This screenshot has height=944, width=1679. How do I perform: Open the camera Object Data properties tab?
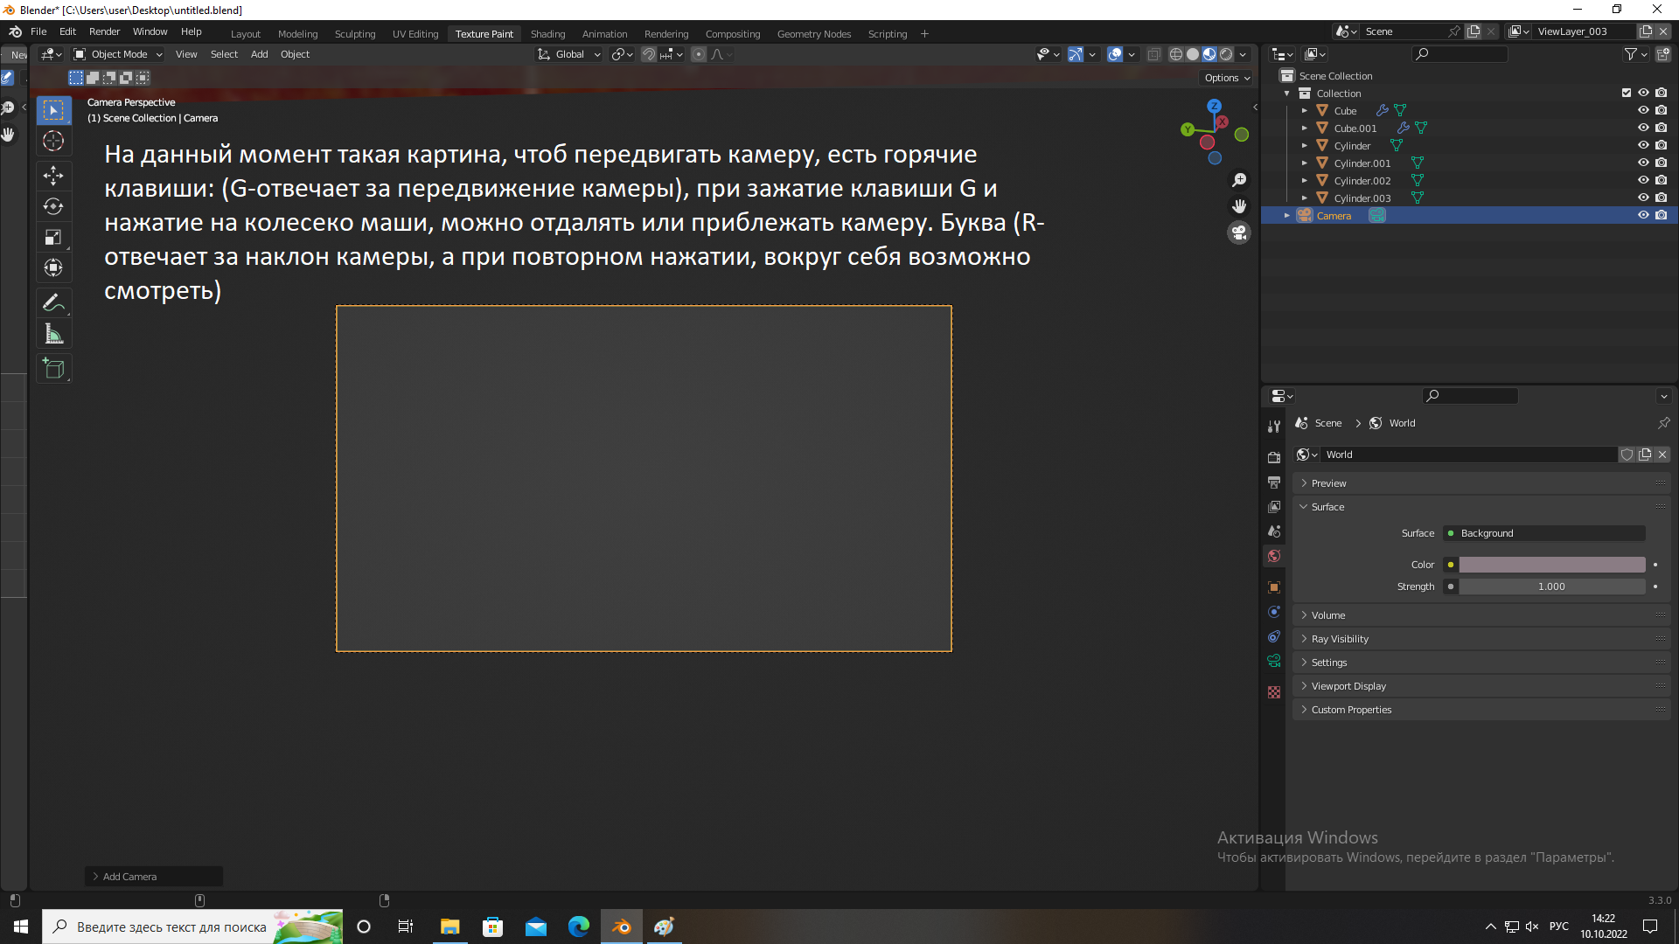[1274, 661]
